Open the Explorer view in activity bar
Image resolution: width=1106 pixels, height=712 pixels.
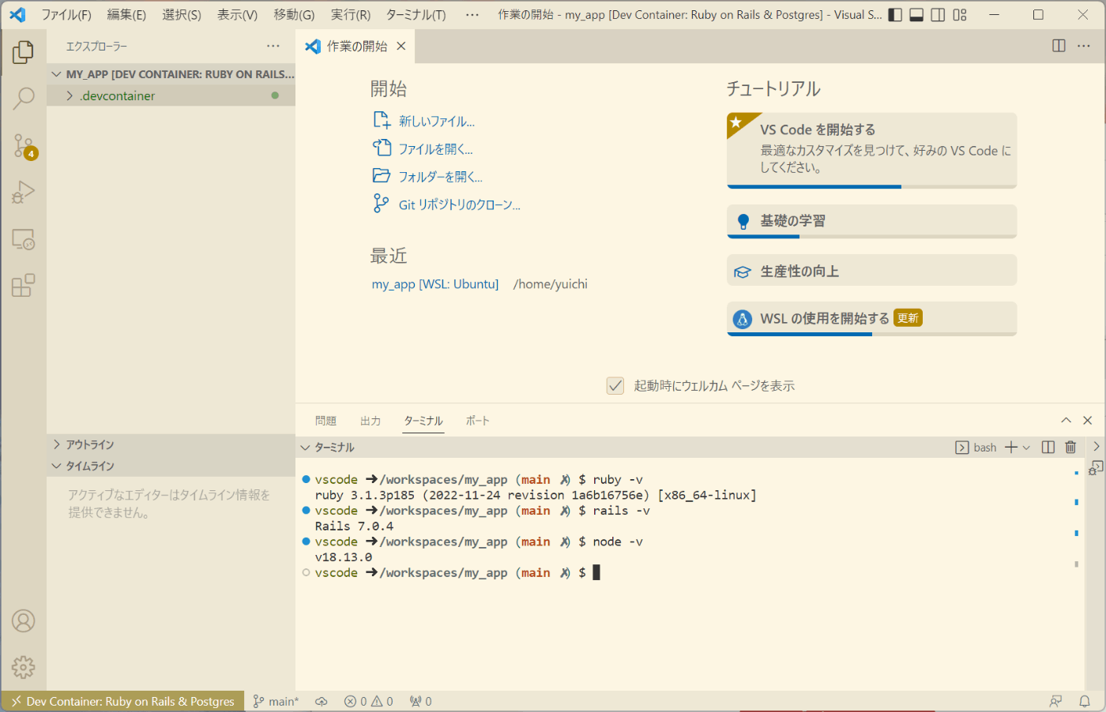click(x=23, y=53)
